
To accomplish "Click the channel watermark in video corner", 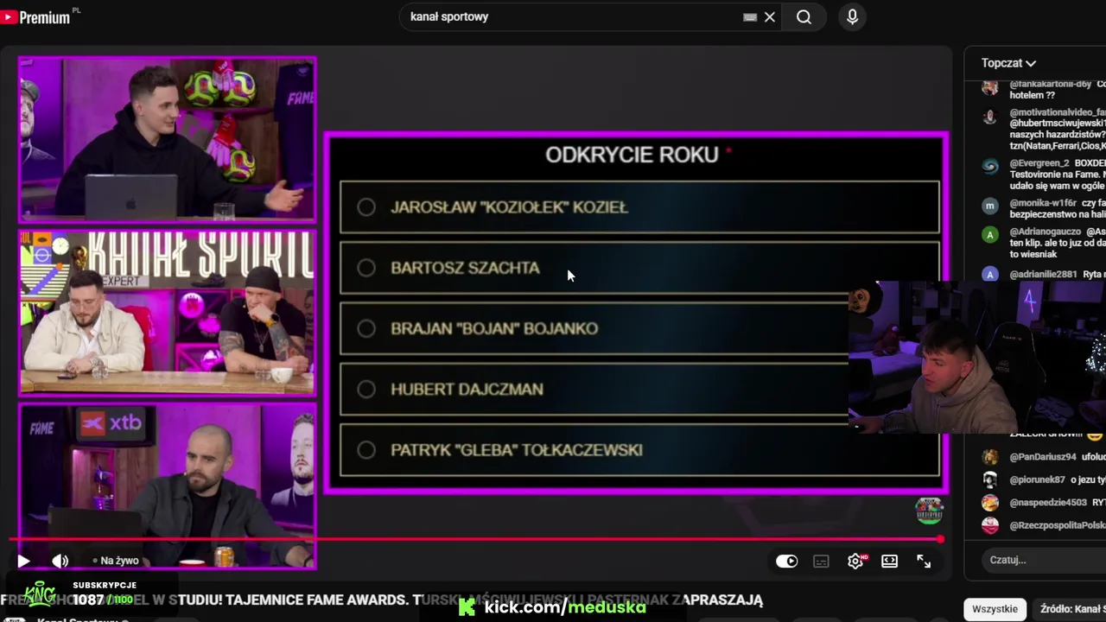I will coord(929,511).
